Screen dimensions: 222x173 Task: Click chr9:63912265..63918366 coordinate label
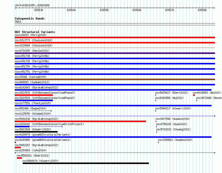(x=32, y=5)
